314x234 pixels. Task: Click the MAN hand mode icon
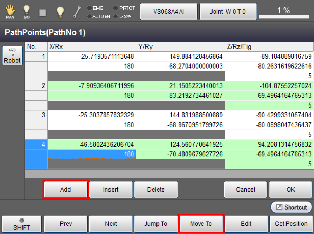pyautogui.click(x=10, y=12)
